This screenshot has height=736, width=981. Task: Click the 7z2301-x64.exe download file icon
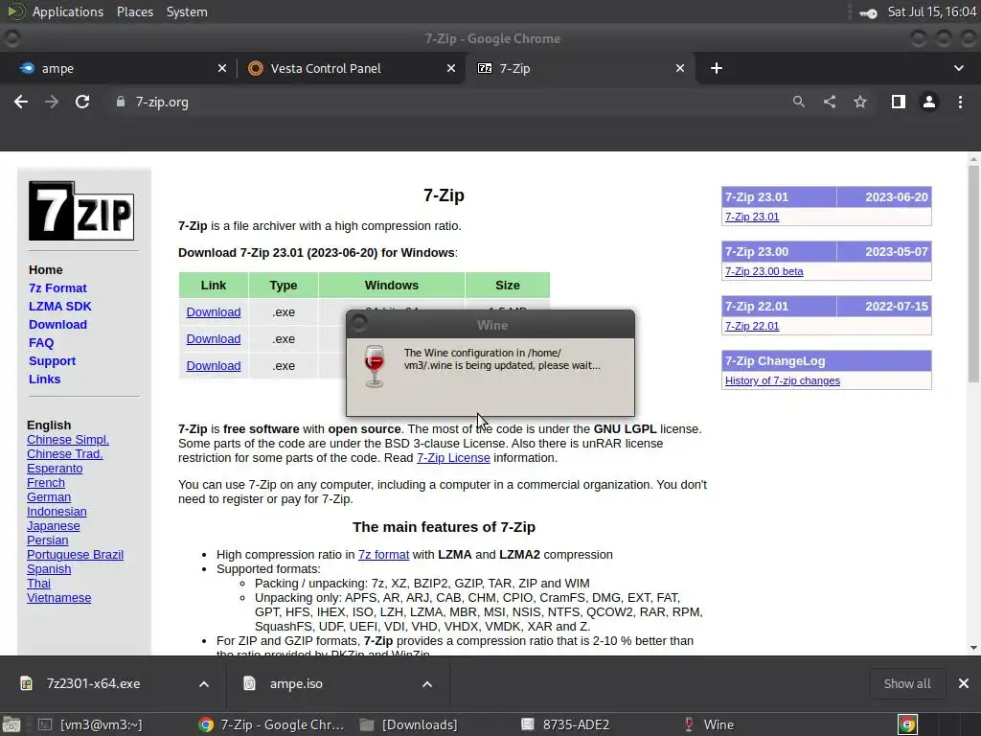point(26,683)
